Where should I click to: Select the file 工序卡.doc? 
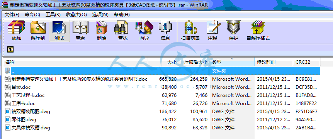tap(23, 103)
